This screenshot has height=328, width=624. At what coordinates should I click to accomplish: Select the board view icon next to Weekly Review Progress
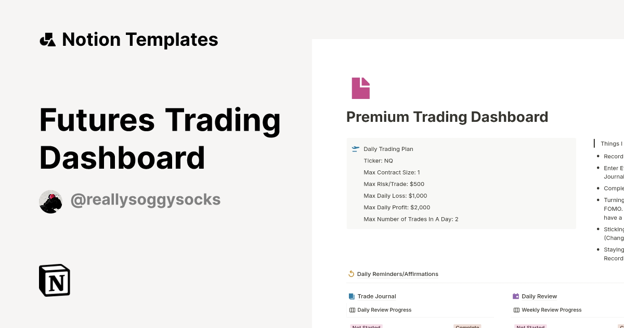coord(516,310)
